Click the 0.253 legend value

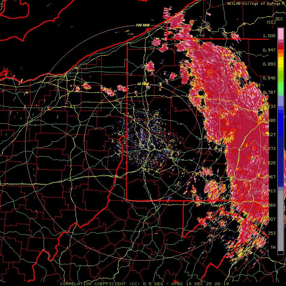(x=269, y=233)
